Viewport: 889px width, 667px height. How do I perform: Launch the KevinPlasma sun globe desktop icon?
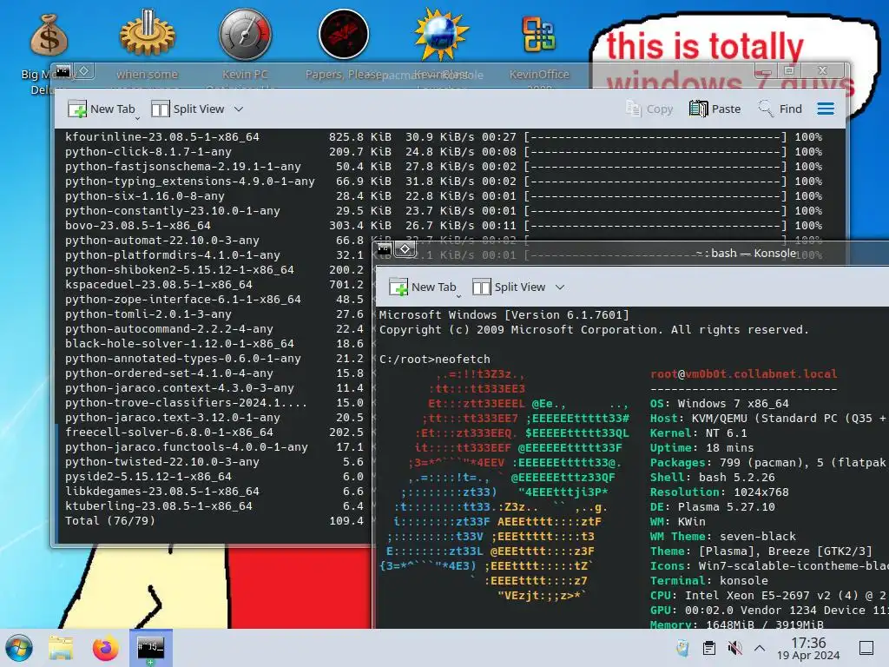pos(441,35)
